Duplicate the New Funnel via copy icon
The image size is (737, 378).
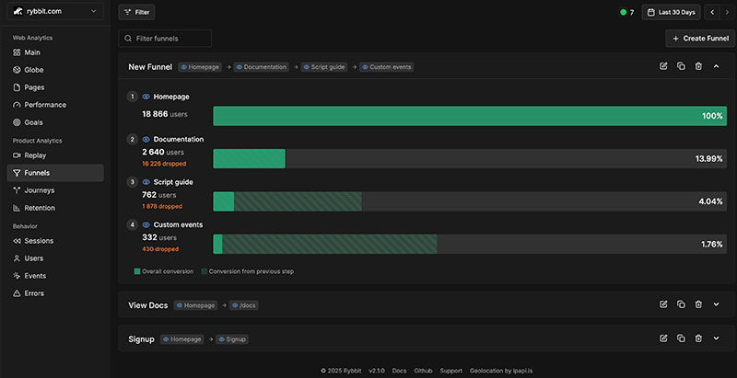681,66
